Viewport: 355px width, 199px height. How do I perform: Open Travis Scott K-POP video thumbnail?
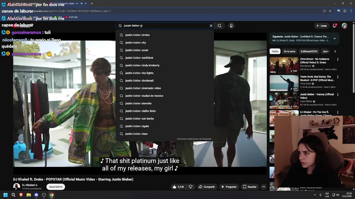click(284, 83)
